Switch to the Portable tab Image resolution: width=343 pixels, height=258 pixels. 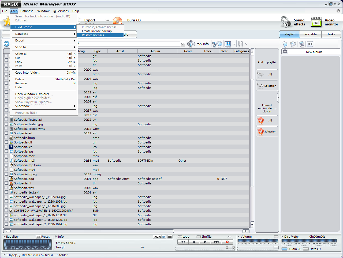[x=311, y=34]
